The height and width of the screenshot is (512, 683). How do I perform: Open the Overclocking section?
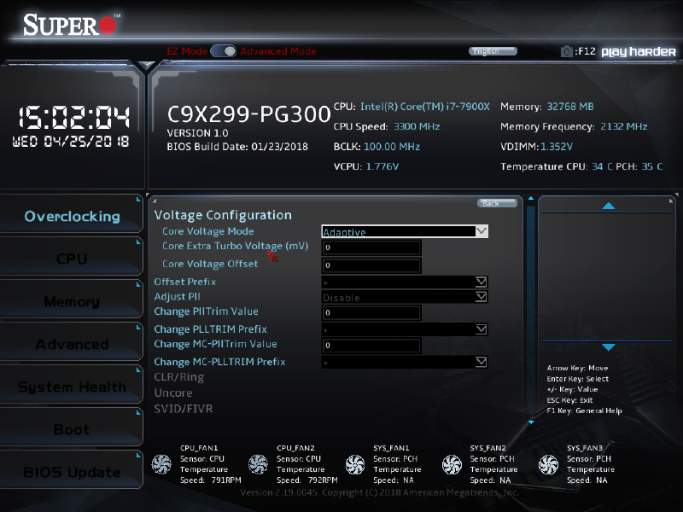pyautogui.click(x=72, y=216)
